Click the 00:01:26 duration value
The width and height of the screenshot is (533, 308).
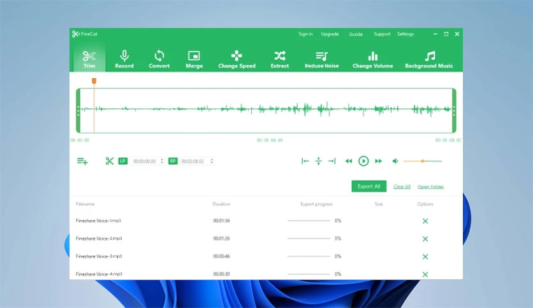221,239
